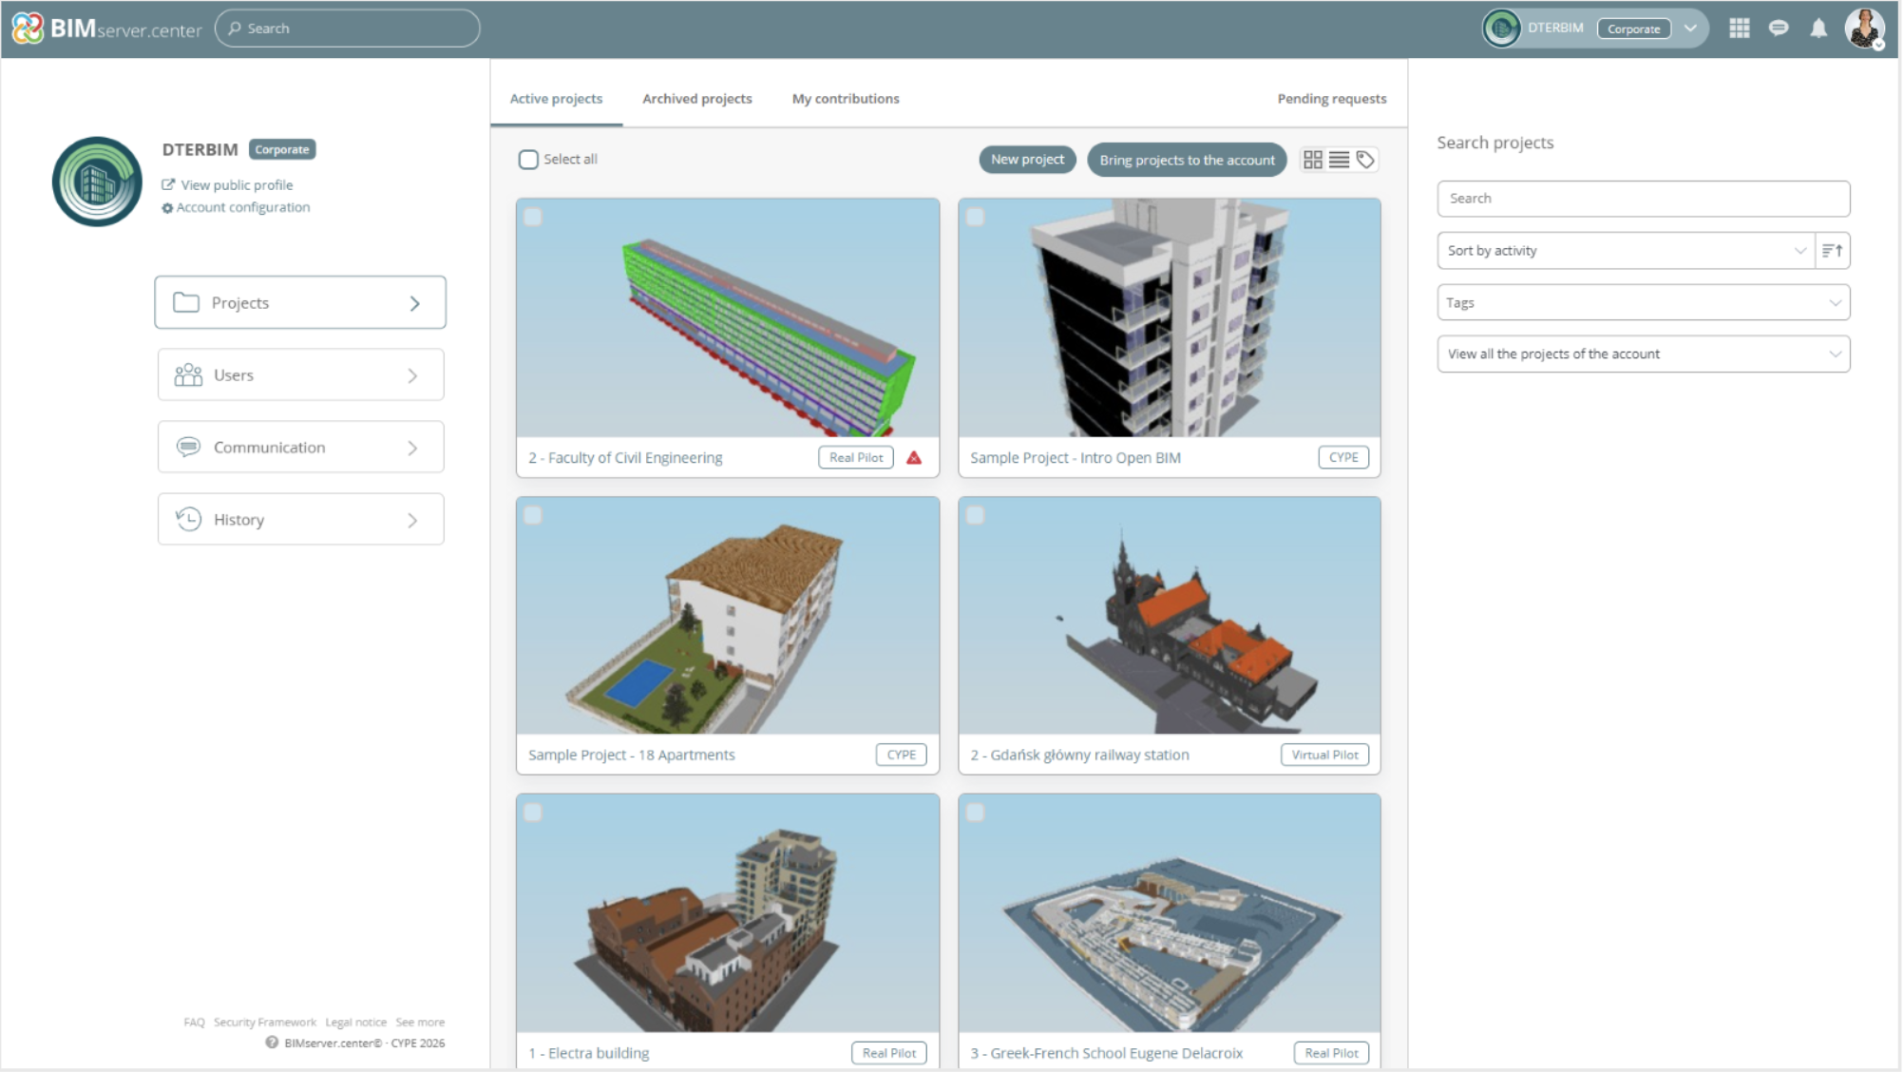This screenshot has width=1904, height=1072.
Task: Check the Sample Project Intro Open BIM box
Action: 975,218
